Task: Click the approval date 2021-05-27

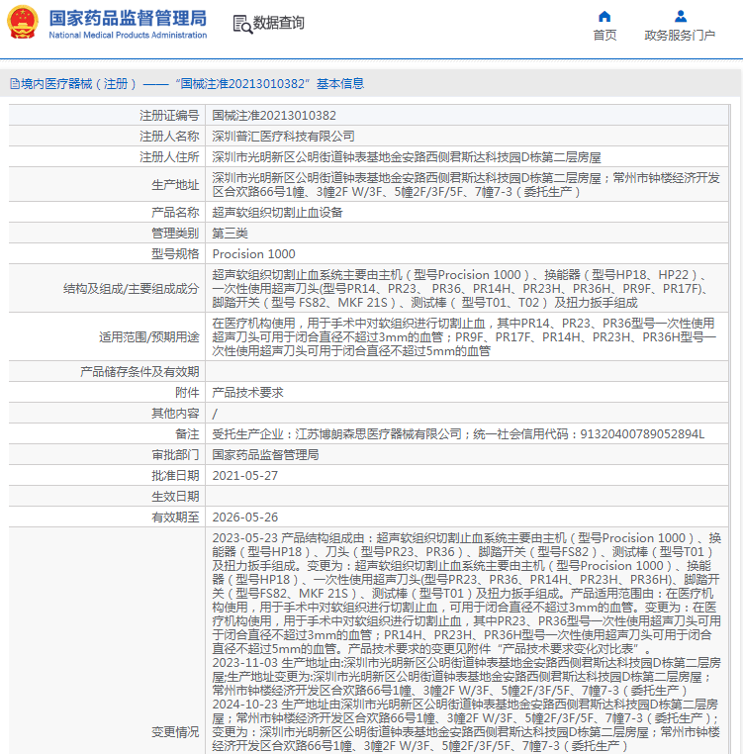Action: (x=245, y=475)
